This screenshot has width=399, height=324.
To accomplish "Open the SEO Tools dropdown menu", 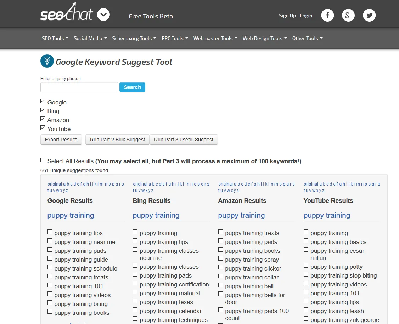I will click(x=55, y=38).
